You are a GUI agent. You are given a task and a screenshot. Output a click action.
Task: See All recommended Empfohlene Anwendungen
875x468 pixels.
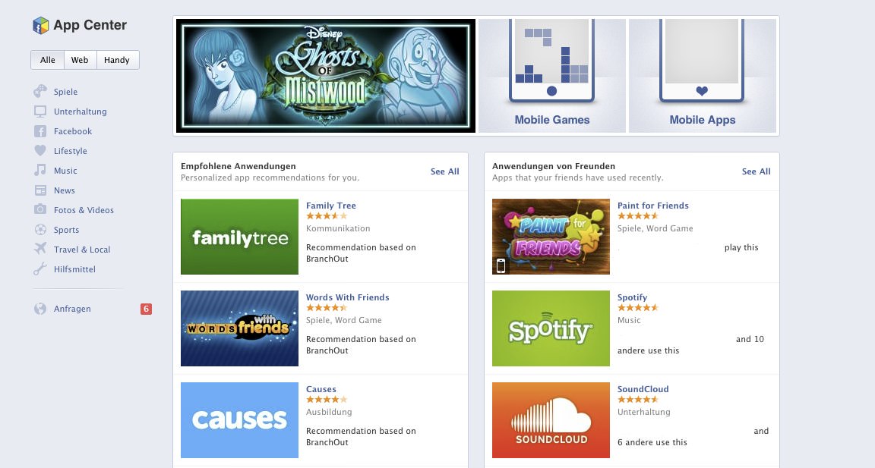click(445, 171)
